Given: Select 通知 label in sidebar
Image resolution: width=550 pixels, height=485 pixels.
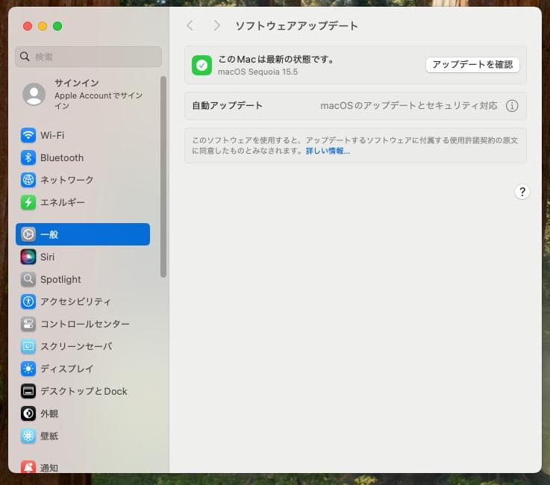Looking at the screenshot, I should pos(49,468).
